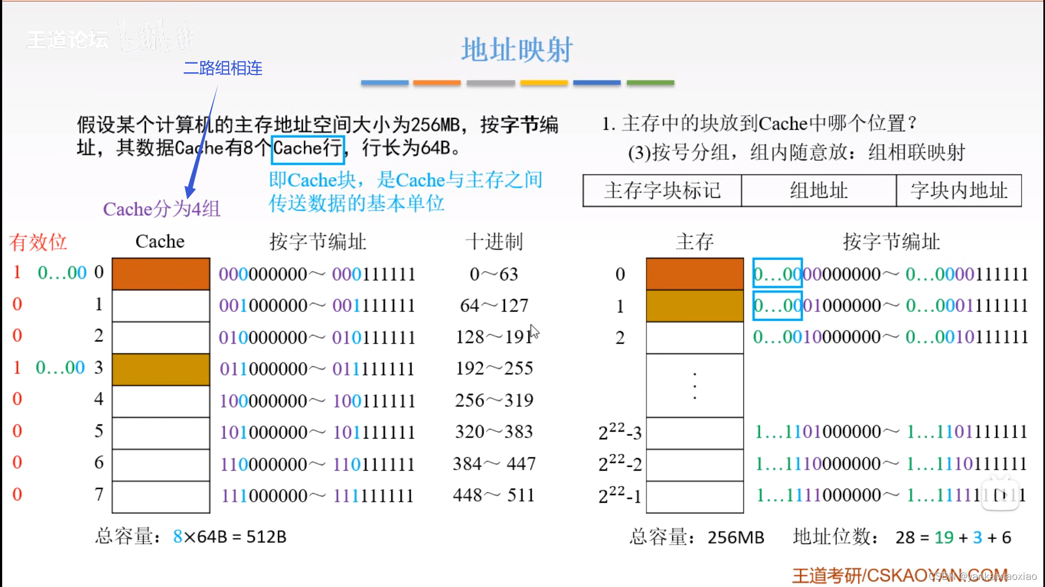Click the blue note 即Cache块 explanation
The width and height of the screenshot is (1045, 587).
[405, 191]
